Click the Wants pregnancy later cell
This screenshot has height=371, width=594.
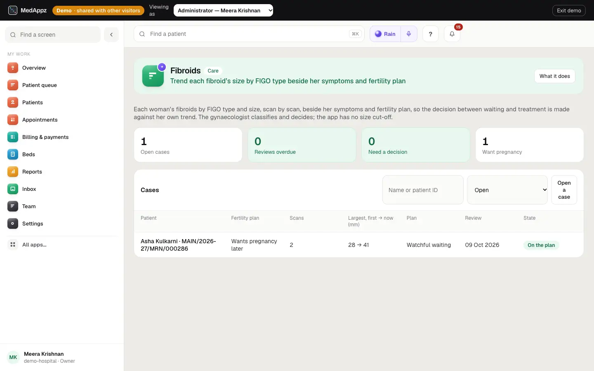point(254,245)
